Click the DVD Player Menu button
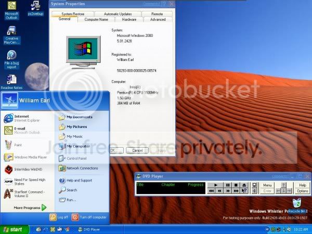The image size is (312, 234). pos(267,185)
